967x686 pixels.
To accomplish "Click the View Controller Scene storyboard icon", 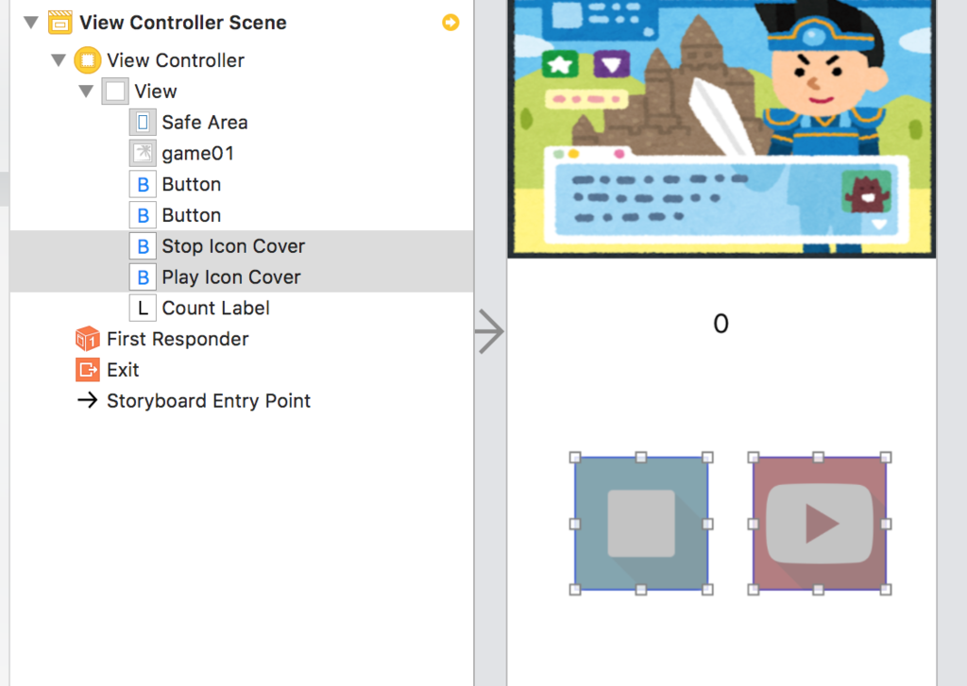I will (59, 23).
